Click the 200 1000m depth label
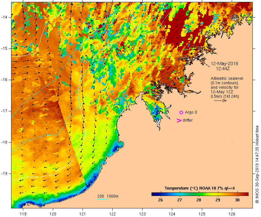The image size is (261, 217). point(108,196)
